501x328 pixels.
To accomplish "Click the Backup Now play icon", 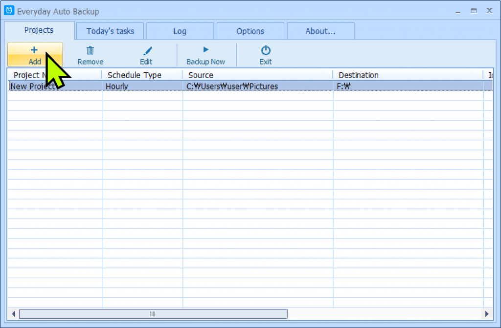I will pyautogui.click(x=206, y=49).
